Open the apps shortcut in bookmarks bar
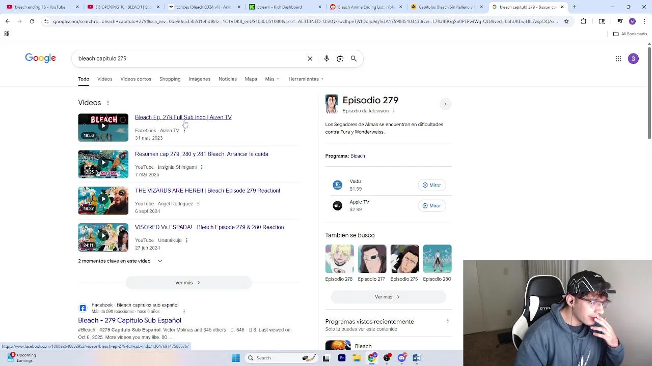The width and height of the screenshot is (652, 366). coord(7,34)
